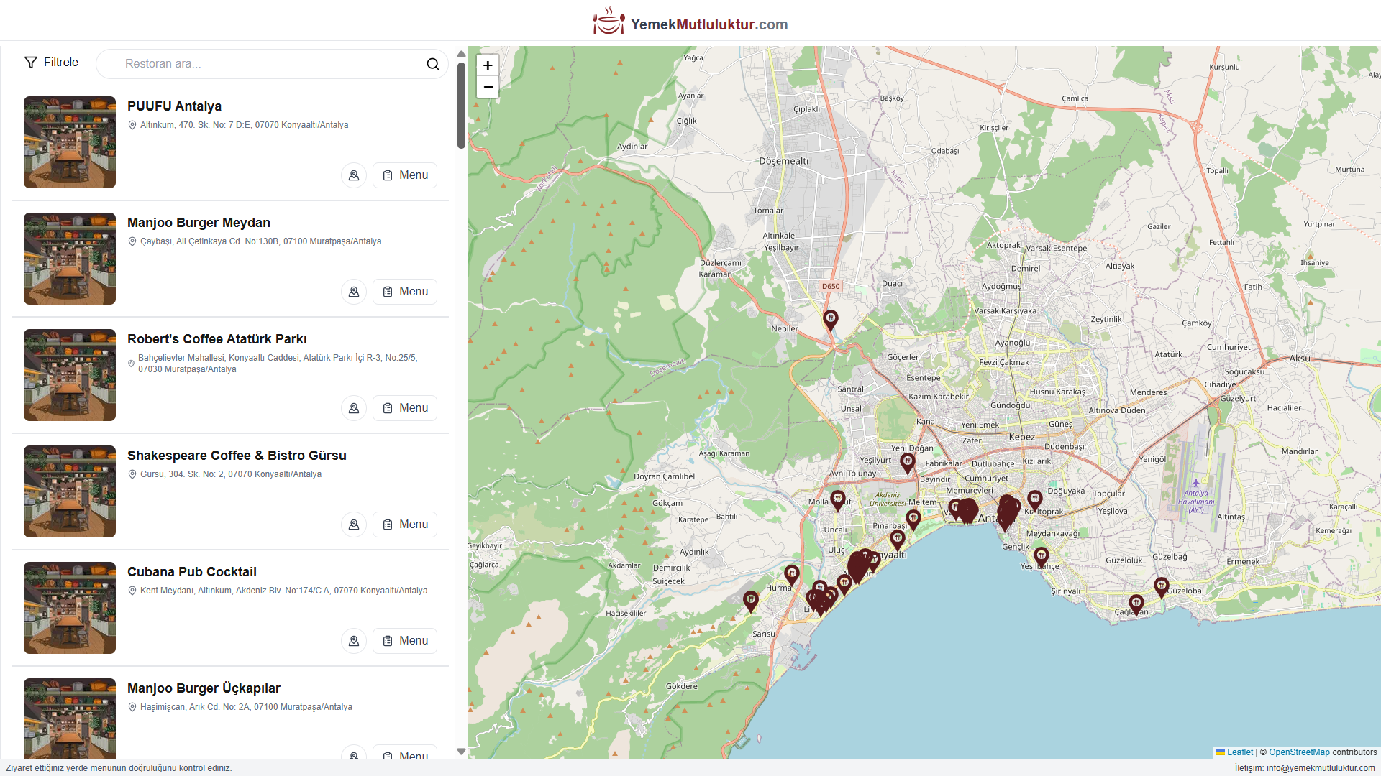Click the Manjoo Burger Üçkapılar thumbnail image
The height and width of the screenshot is (776, 1381).
70,719
